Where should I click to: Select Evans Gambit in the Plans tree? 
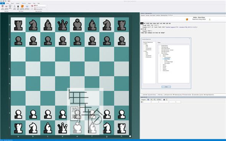(167, 57)
